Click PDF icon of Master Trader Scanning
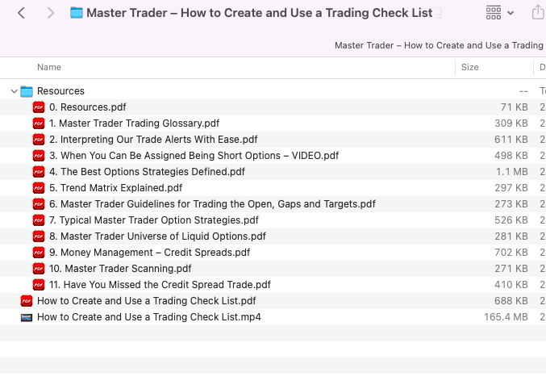The image size is (546, 389). (x=39, y=269)
